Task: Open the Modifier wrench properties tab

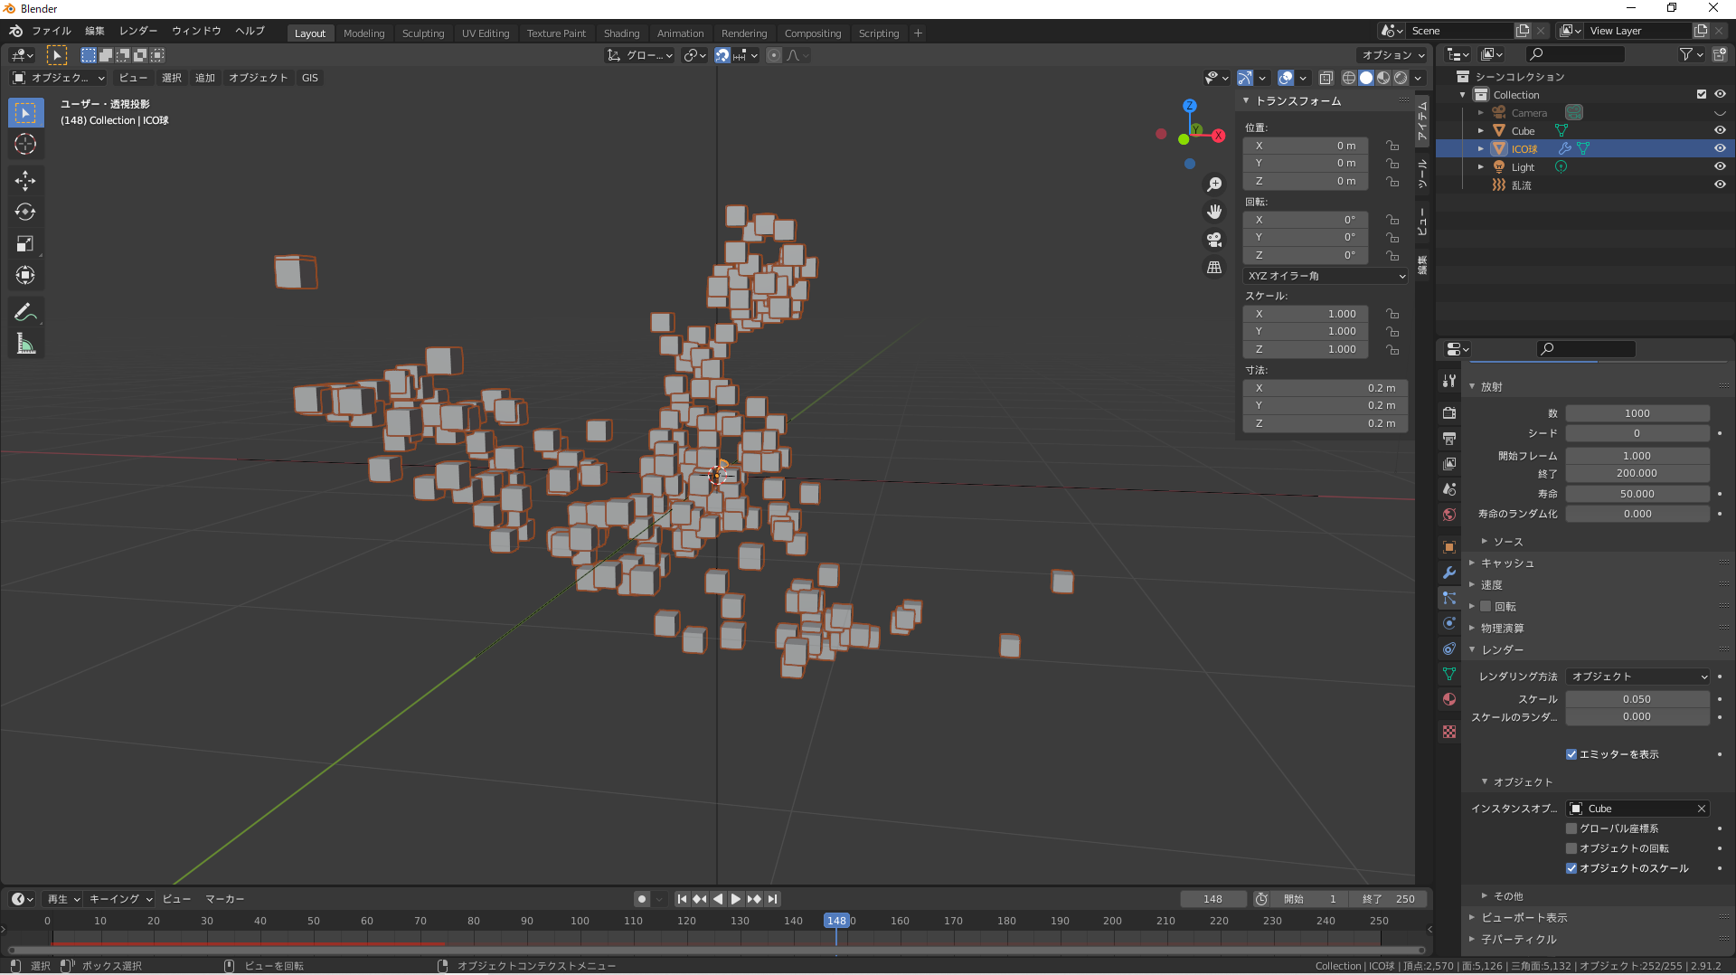Action: (1449, 573)
